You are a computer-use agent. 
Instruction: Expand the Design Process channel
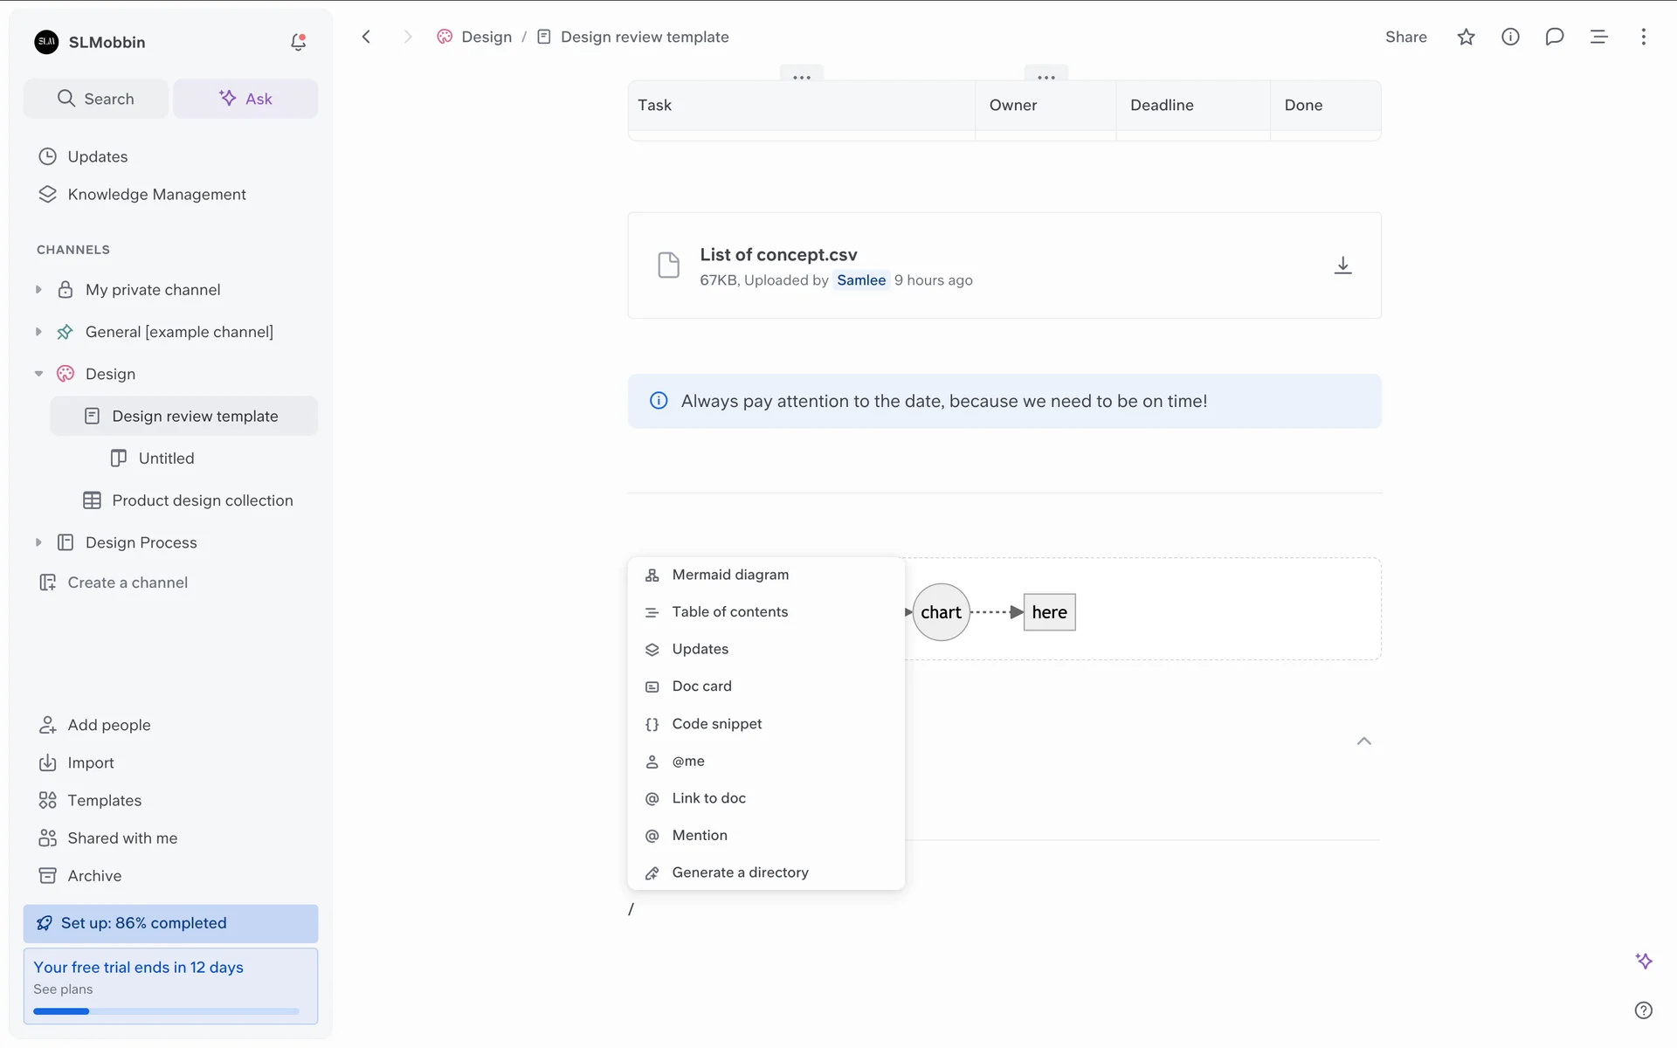pos(38,542)
